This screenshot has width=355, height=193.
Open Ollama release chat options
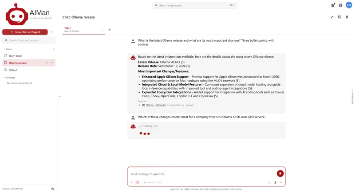pos(52,63)
